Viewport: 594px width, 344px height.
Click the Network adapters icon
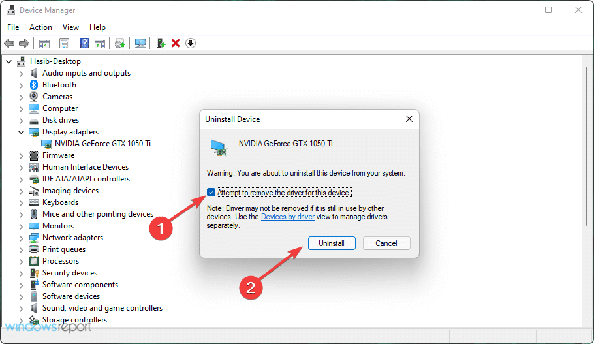(x=34, y=238)
